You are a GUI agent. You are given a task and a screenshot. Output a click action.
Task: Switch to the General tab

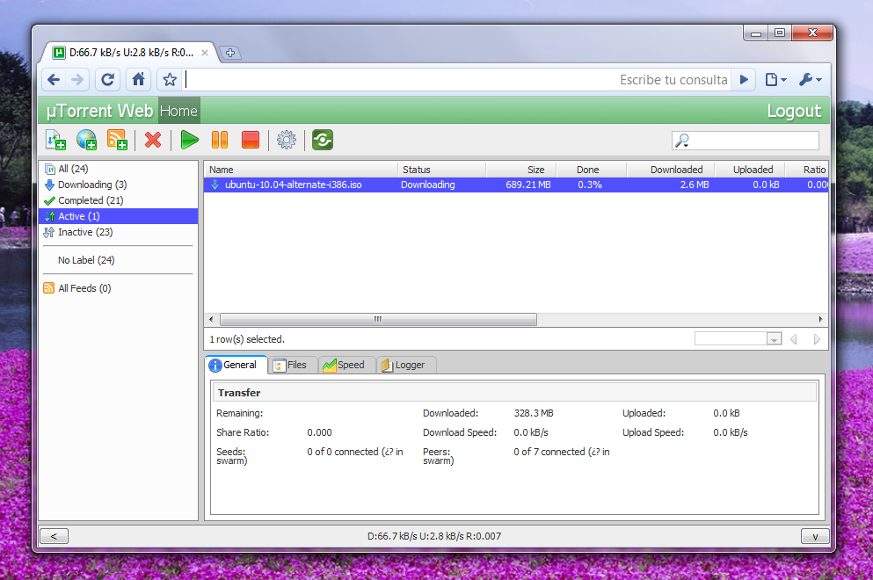[236, 365]
